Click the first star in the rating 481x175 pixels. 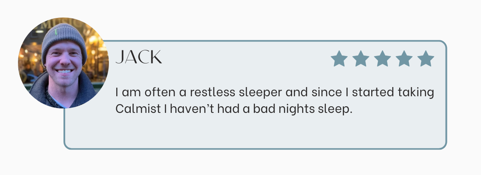click(339, 59)
